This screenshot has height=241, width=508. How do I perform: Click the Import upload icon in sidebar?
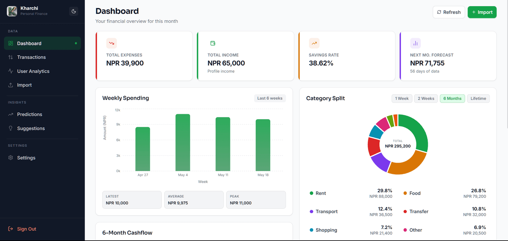11,85
